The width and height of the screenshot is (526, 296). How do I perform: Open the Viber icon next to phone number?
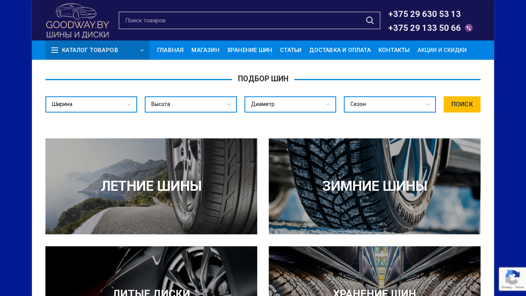[x=469, y=28]
